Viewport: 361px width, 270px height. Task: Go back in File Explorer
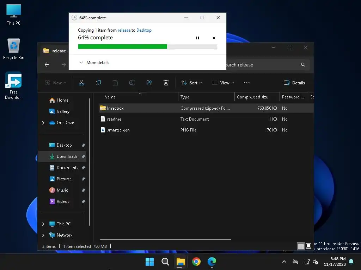pyautogui.click(x=47, y=65)
